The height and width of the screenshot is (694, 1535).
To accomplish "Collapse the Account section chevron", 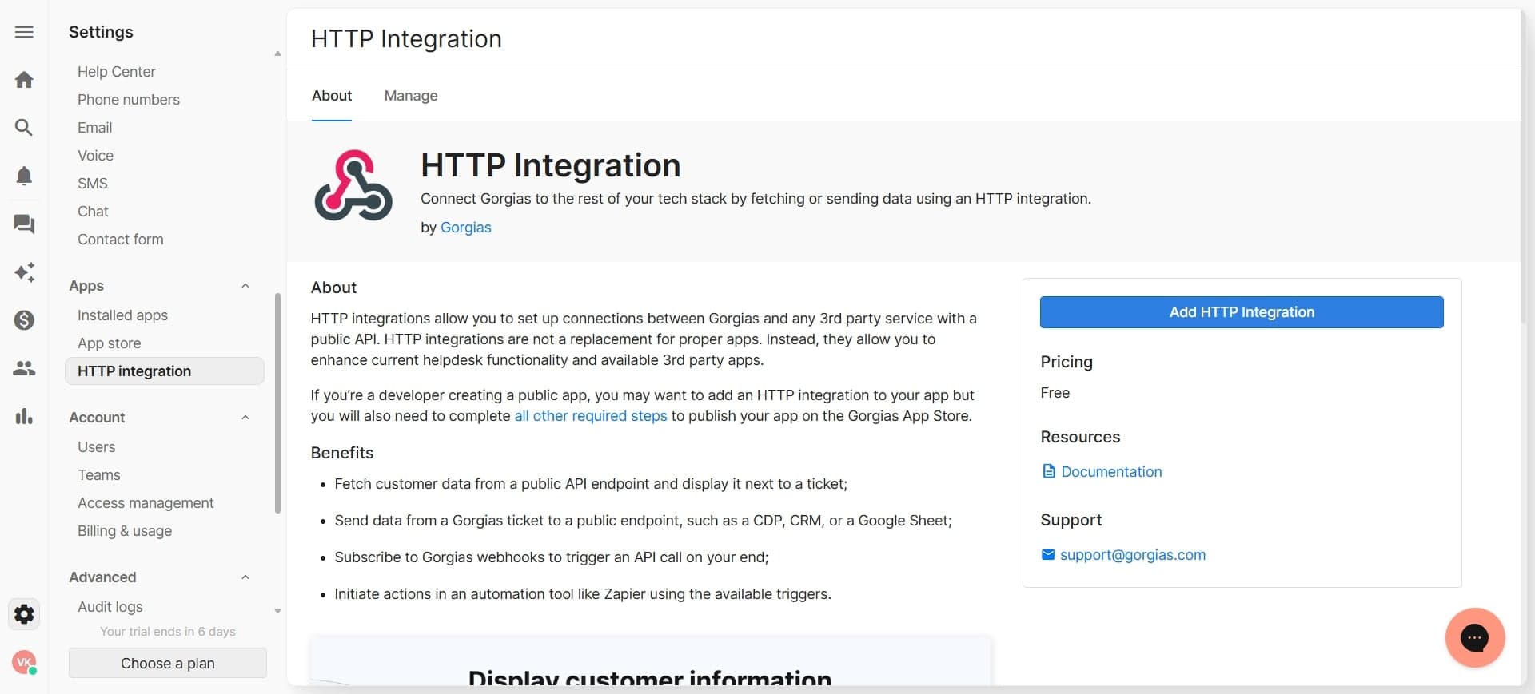I will (x=245, y=418).
